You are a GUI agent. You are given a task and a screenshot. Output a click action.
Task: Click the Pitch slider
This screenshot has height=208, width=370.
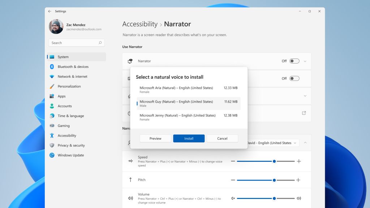(266, 180)
